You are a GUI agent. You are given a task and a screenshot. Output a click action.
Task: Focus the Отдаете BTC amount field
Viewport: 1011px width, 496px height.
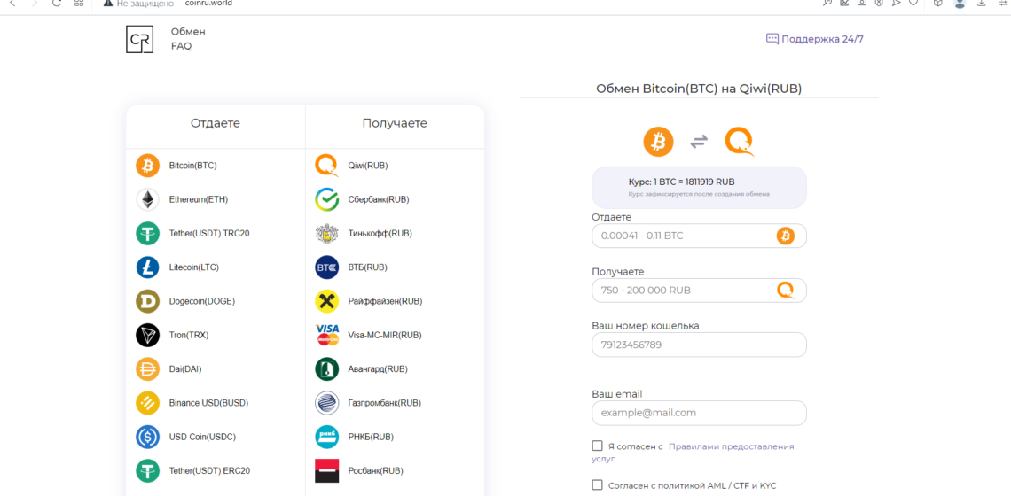click(699, 236)
